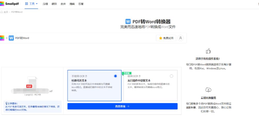Select the 不使用 OCR radio button

[115, 76]
